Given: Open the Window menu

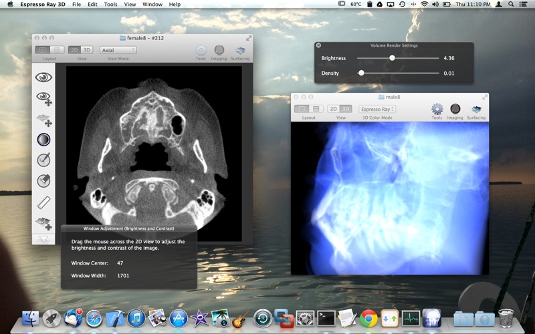Looking at the screenshot, I should [152, 4].
